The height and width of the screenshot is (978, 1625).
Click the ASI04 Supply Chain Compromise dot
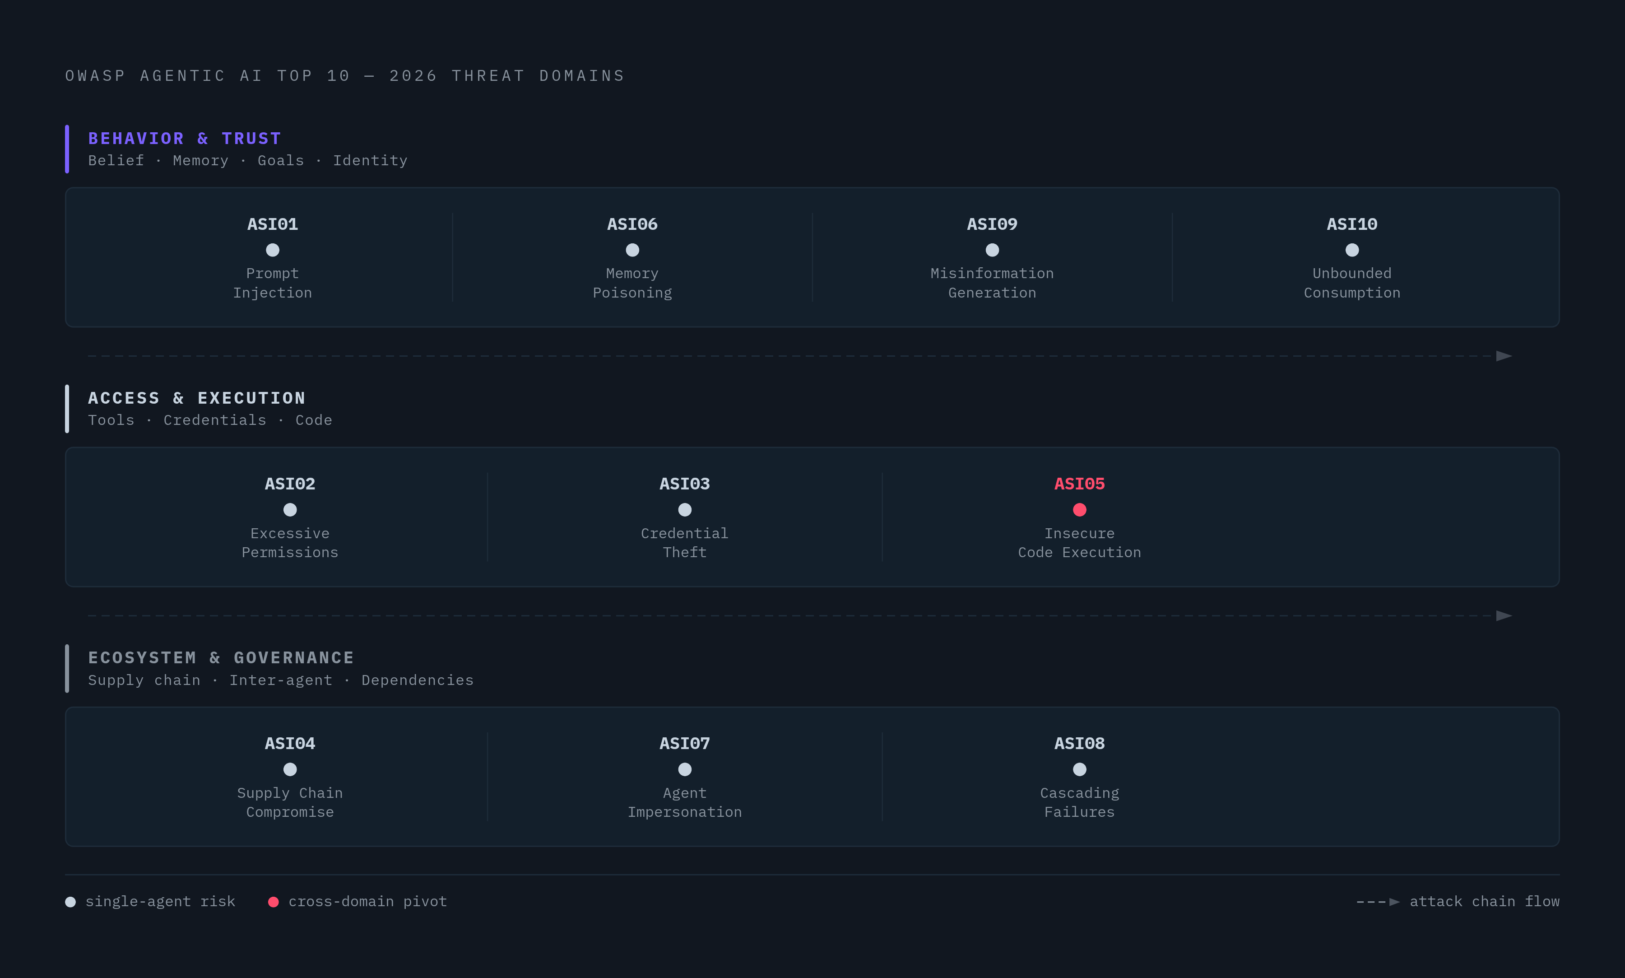pyautogui.click(x=290, y=769)
